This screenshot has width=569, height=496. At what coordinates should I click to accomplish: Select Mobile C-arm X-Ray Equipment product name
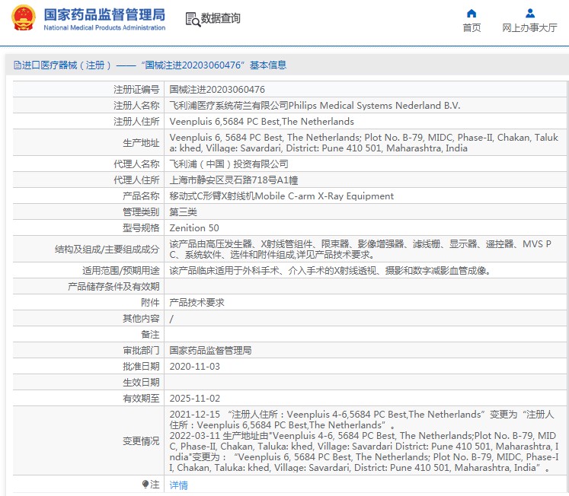282,196
